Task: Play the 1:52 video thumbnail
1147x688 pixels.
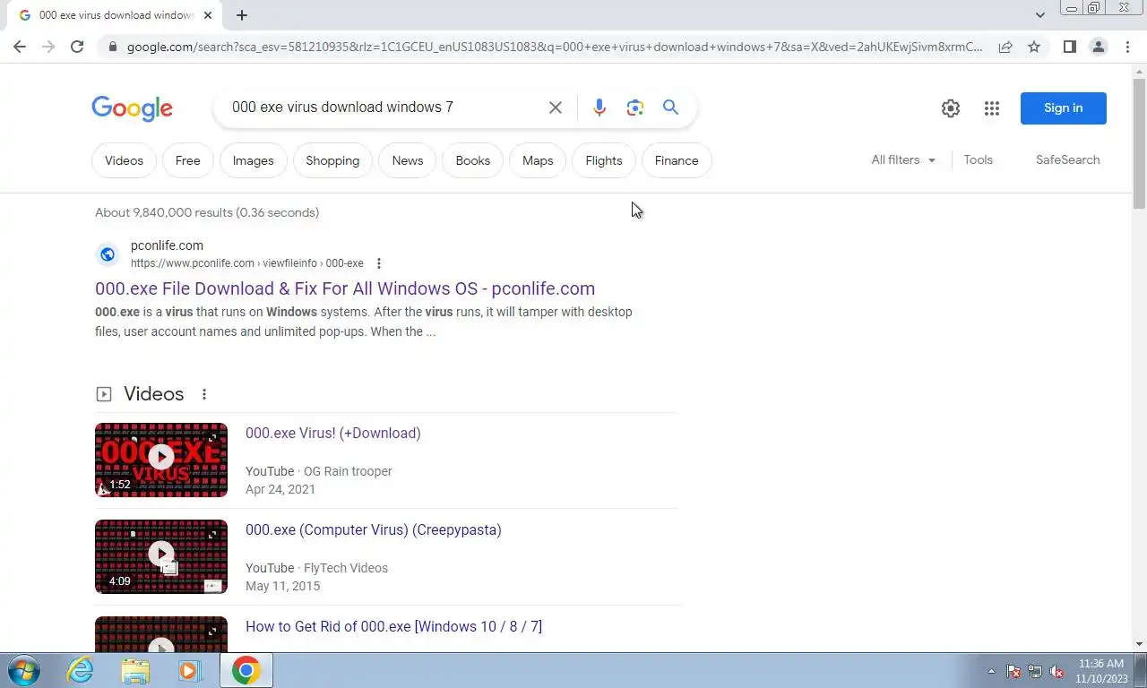Action: 161,460
